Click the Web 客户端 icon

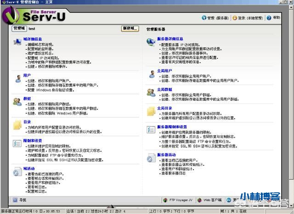(x=200, y=200)
